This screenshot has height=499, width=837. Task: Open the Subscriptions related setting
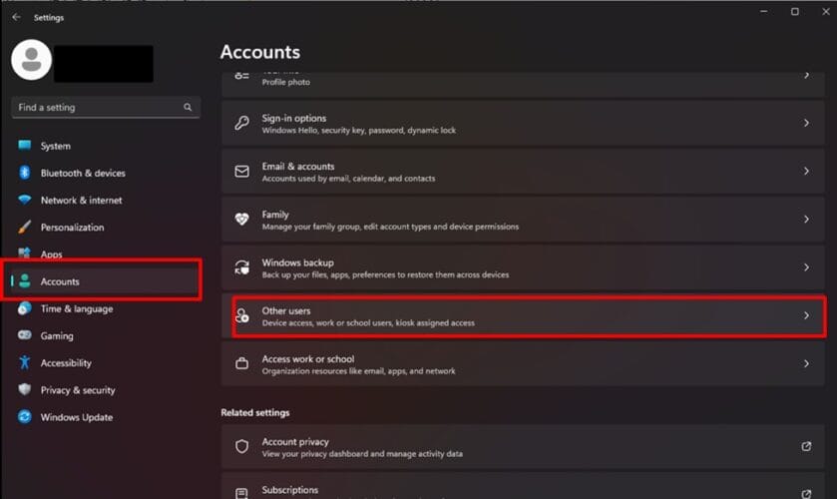click(x=290, y=490)
